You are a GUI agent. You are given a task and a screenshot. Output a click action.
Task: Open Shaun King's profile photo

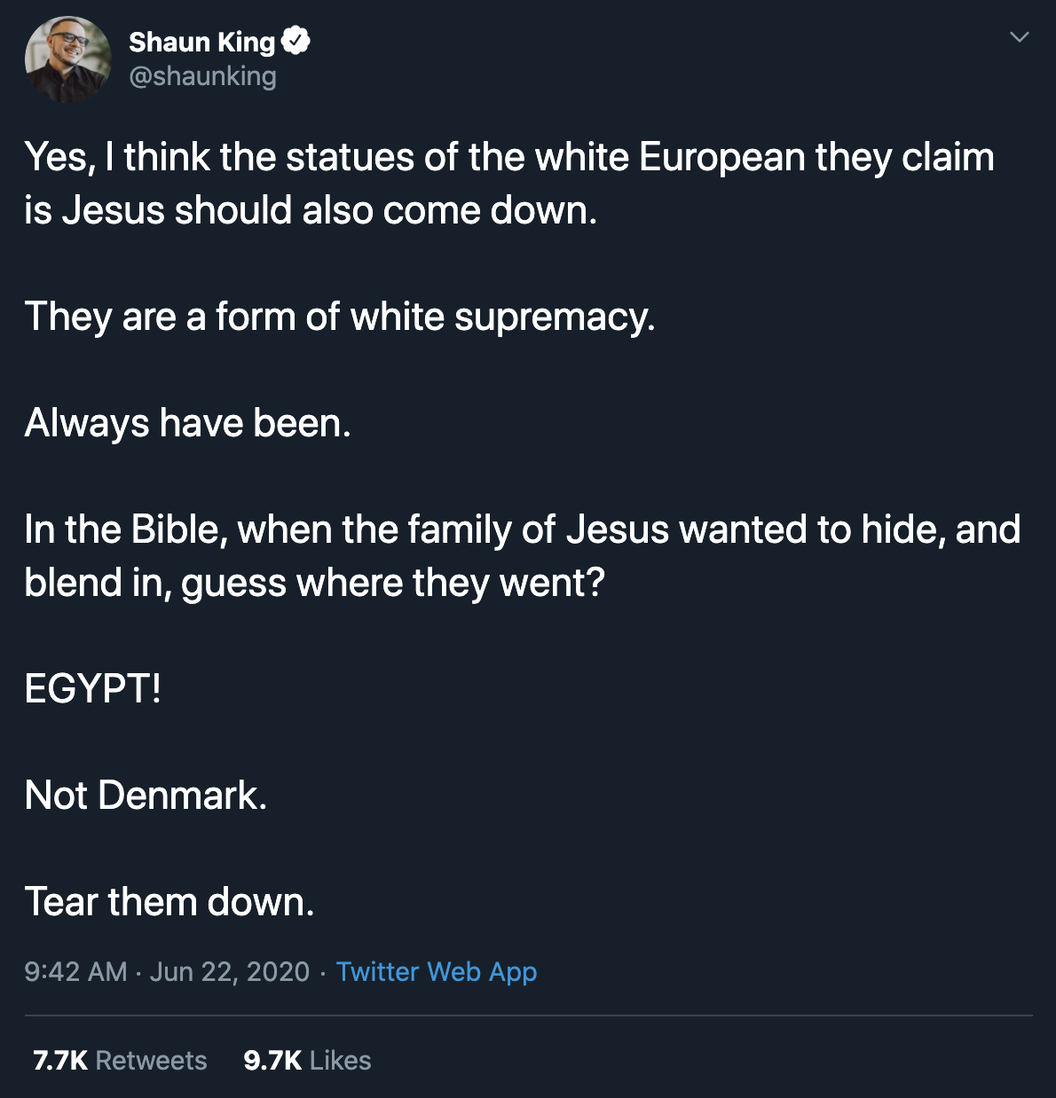point(68,59)
